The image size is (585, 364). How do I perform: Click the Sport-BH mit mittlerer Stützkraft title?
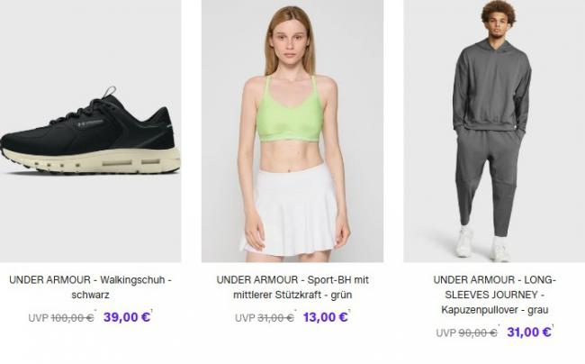click(292, 287)
